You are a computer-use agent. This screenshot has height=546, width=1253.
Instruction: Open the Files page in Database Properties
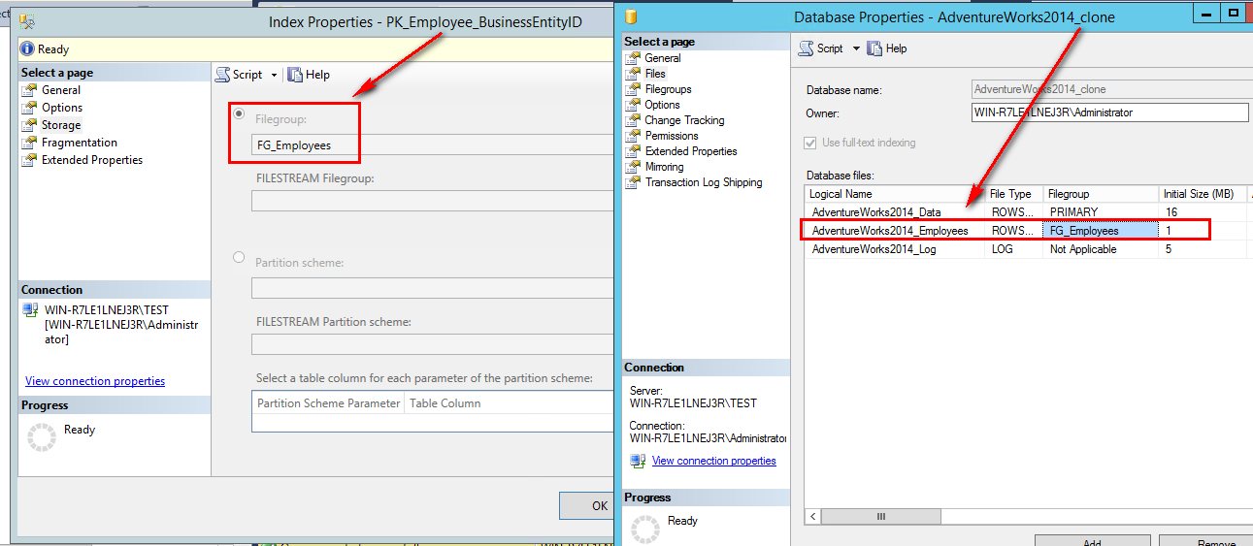655,74
